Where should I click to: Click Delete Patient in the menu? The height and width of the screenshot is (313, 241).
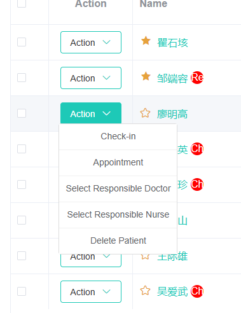118,241
